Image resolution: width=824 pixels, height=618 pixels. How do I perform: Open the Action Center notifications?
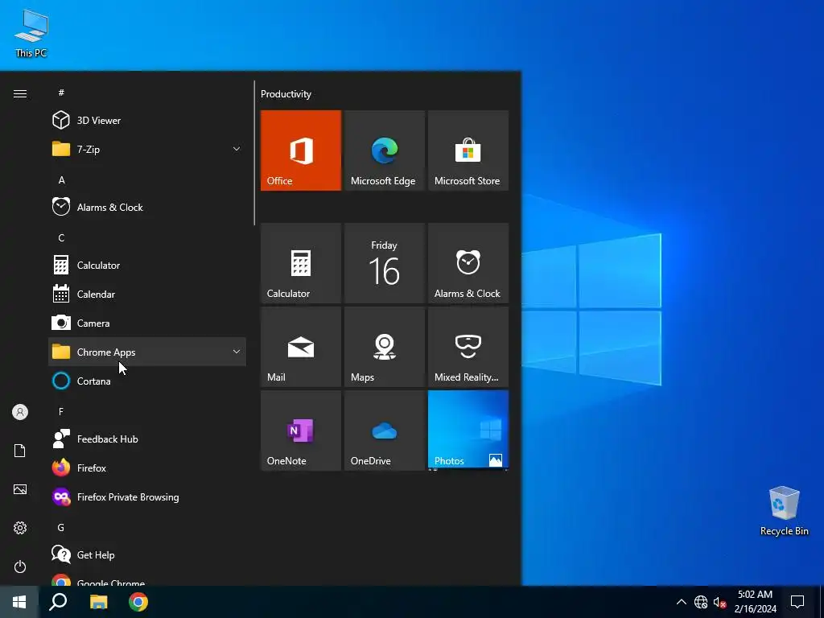click(x=797, y=602)
